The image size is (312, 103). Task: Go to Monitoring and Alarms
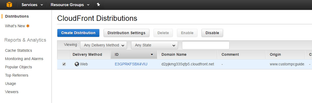click(x=24, y=59)
